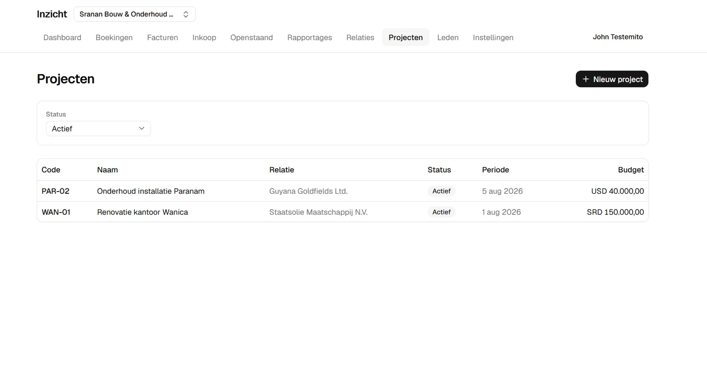Open project PAR-02 Onderhoud installatie Paranam
Image resolution: width=707 pixels, height=375 pixels.
[x=342, y=191]
